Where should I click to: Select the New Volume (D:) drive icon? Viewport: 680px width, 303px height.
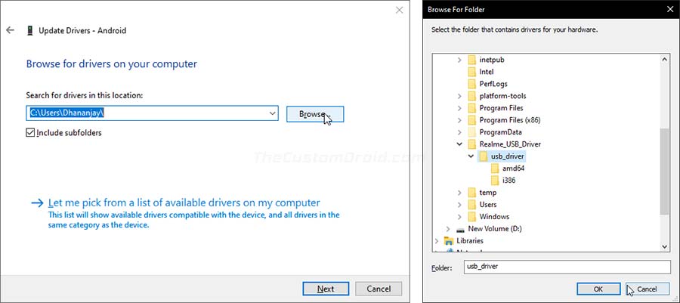click(x=461, y=229)
